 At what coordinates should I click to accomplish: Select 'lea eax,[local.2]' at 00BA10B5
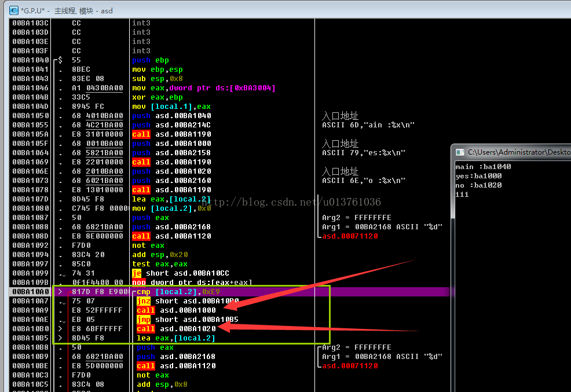coord(176,338)
